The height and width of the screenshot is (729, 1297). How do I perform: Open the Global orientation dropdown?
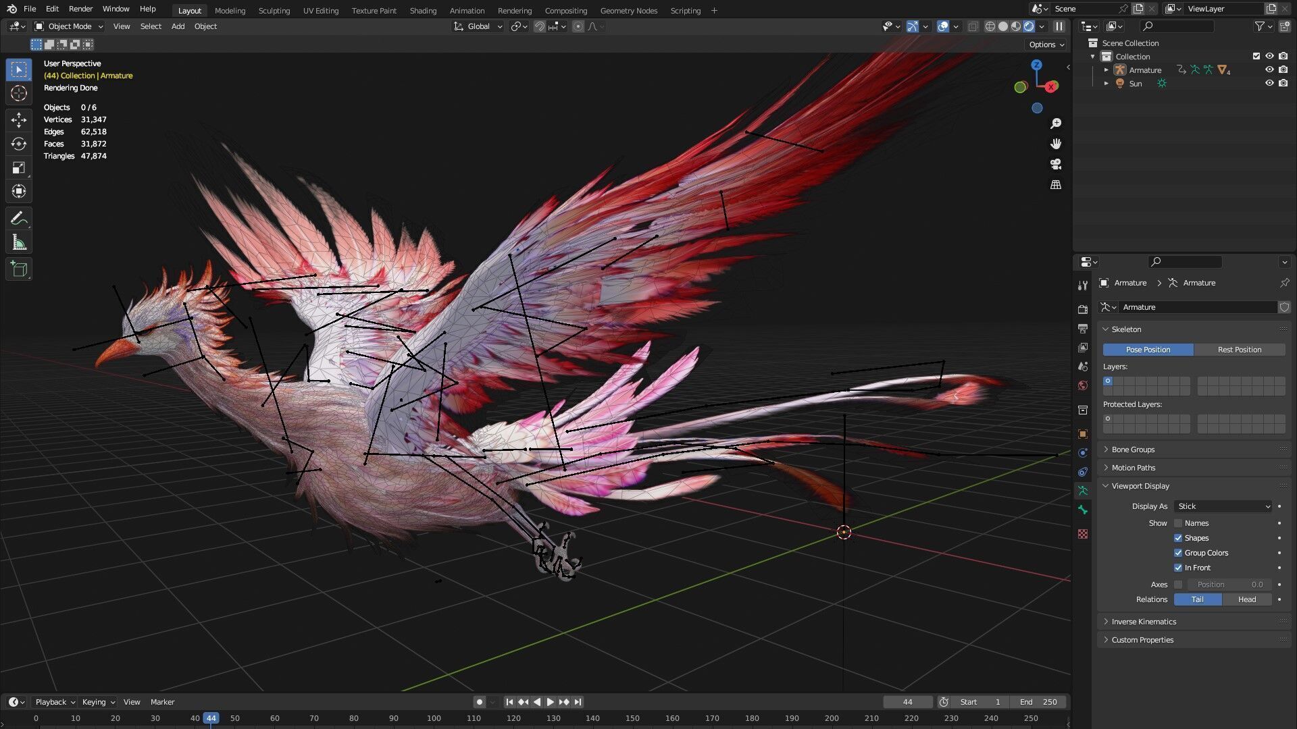click(x=478, y=26)
